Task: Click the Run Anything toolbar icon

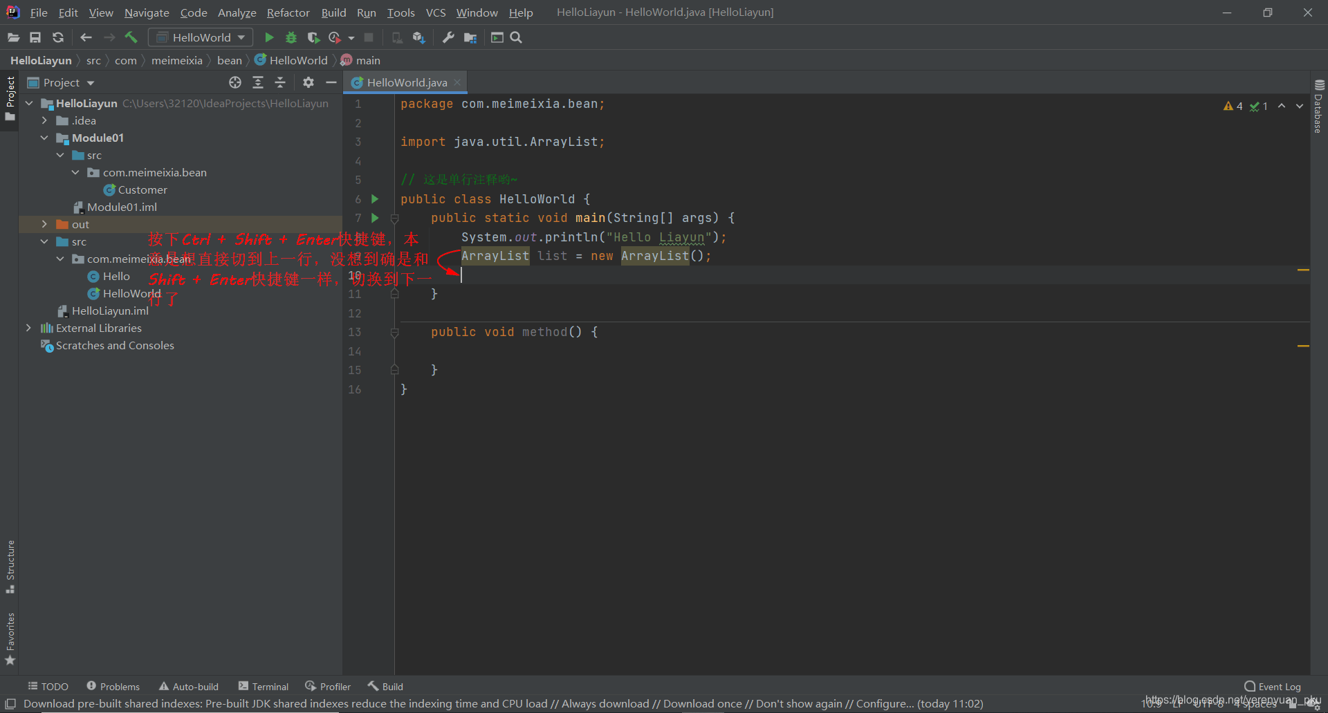Action: (x=497, y=37)
